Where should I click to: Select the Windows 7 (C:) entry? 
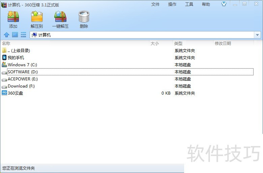22,65
